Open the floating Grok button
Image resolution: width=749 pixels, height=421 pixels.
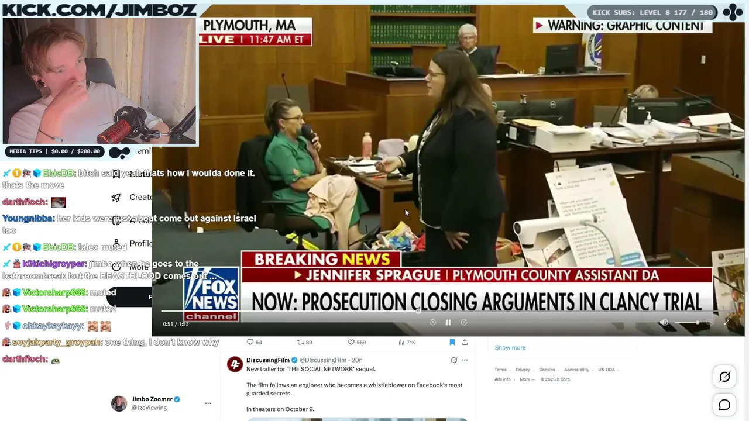(x=724, y=377)
